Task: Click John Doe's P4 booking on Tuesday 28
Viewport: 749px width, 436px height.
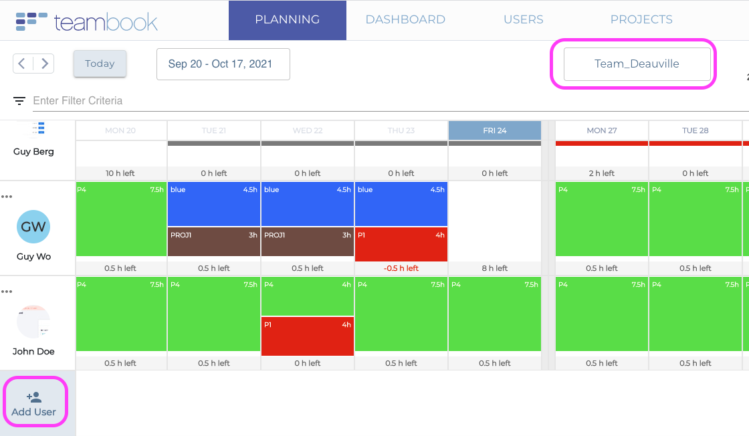Action: pos(695,314)
